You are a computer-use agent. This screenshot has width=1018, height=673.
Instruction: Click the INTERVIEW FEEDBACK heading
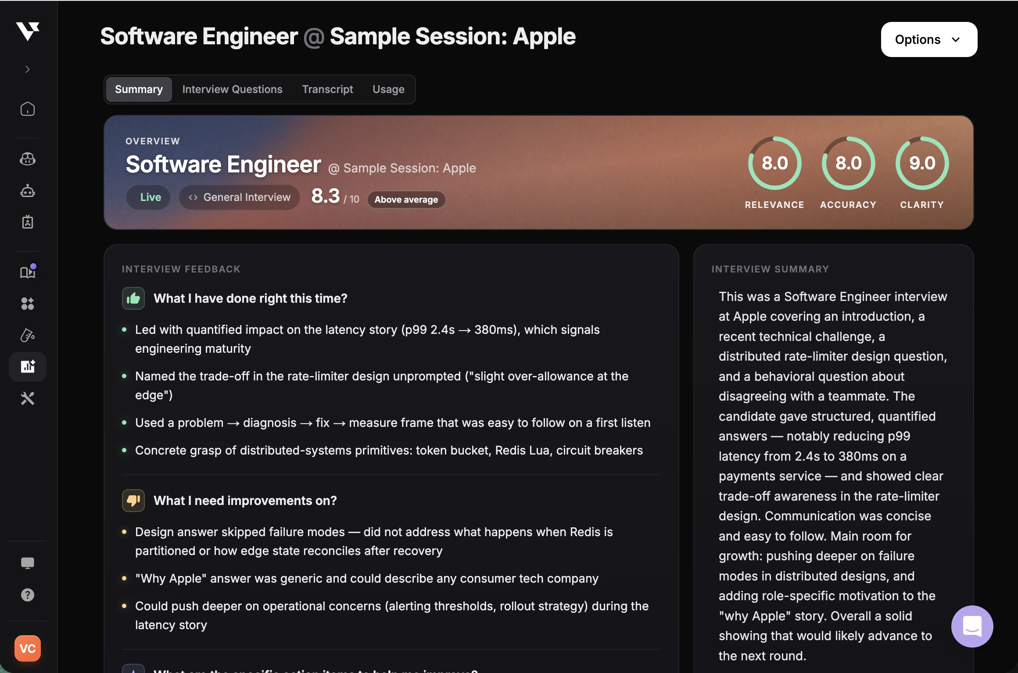[181, 269]
